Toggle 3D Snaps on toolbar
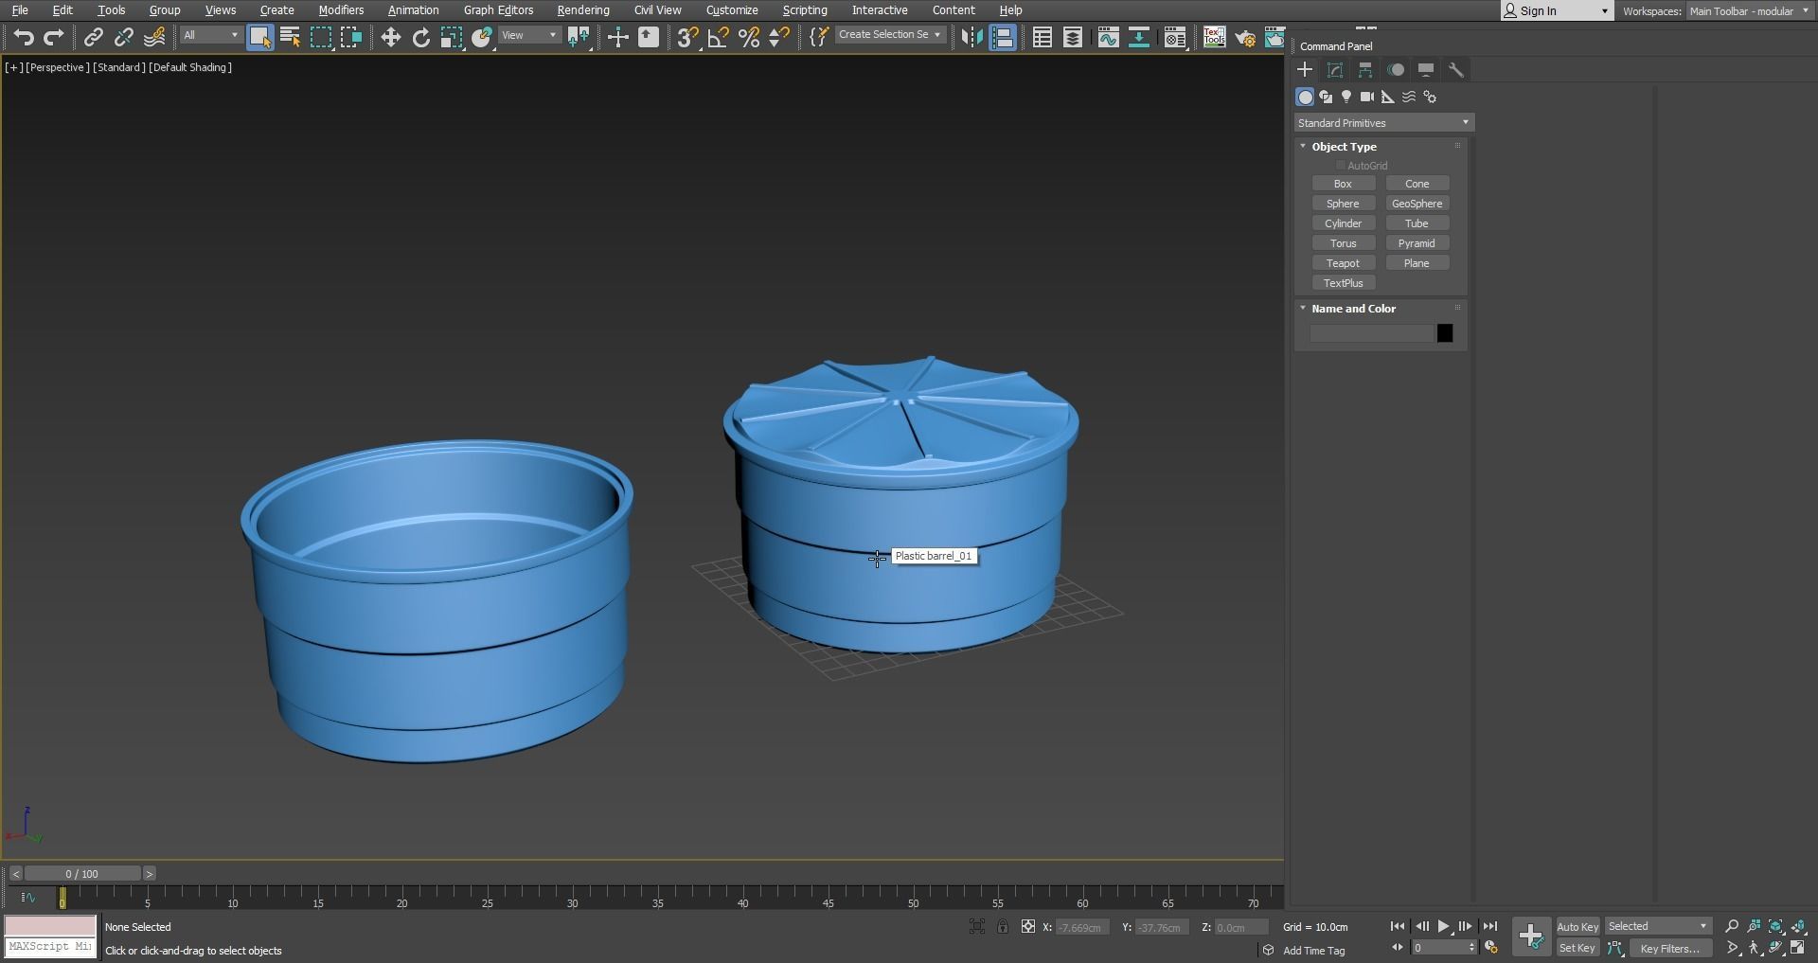The height and width of the screenshot is (963, 1818). pyautogui.click(x=687, y=37)
